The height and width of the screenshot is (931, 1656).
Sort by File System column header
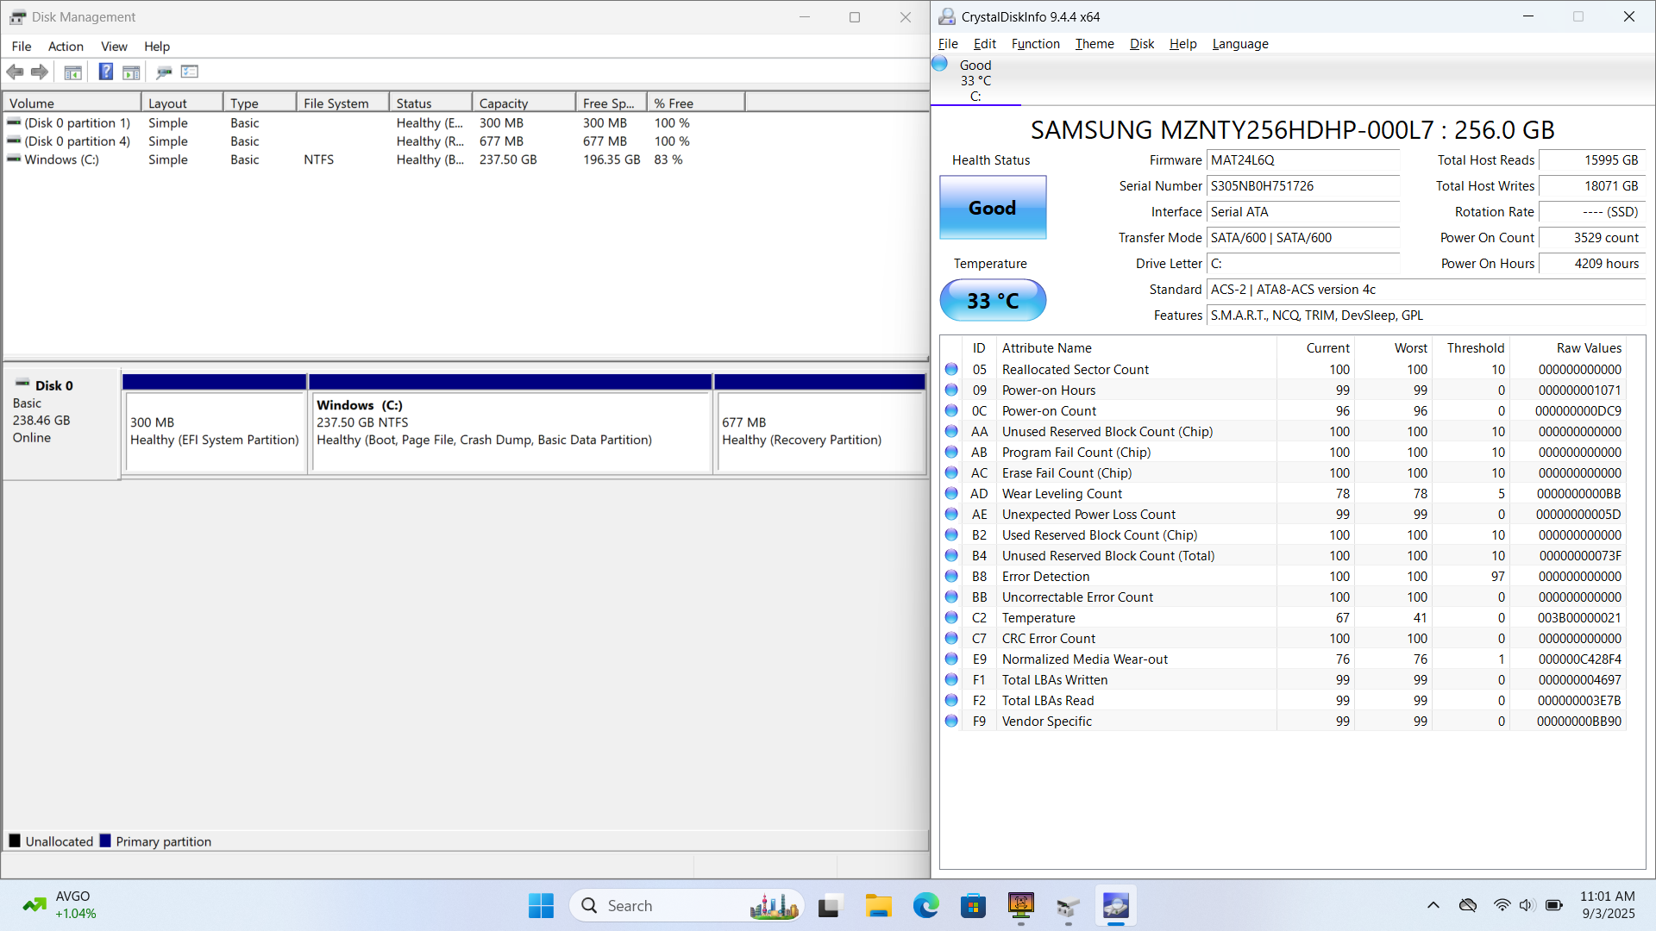(342, 103)
